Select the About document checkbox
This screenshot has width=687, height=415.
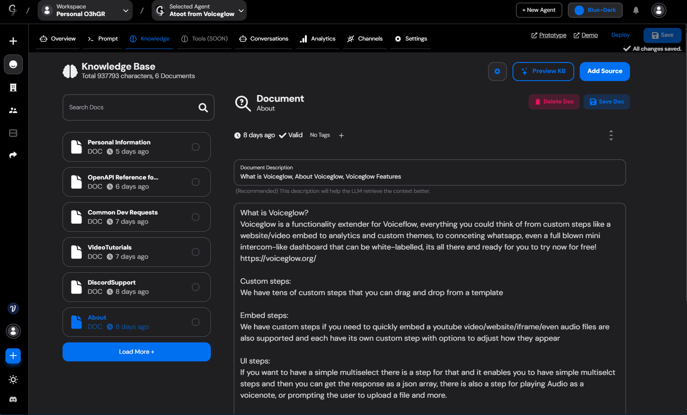(196, 322)
